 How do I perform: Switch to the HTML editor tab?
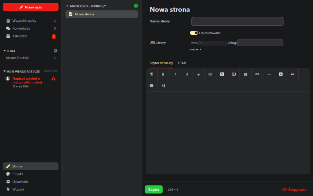[x=182, y=63]
